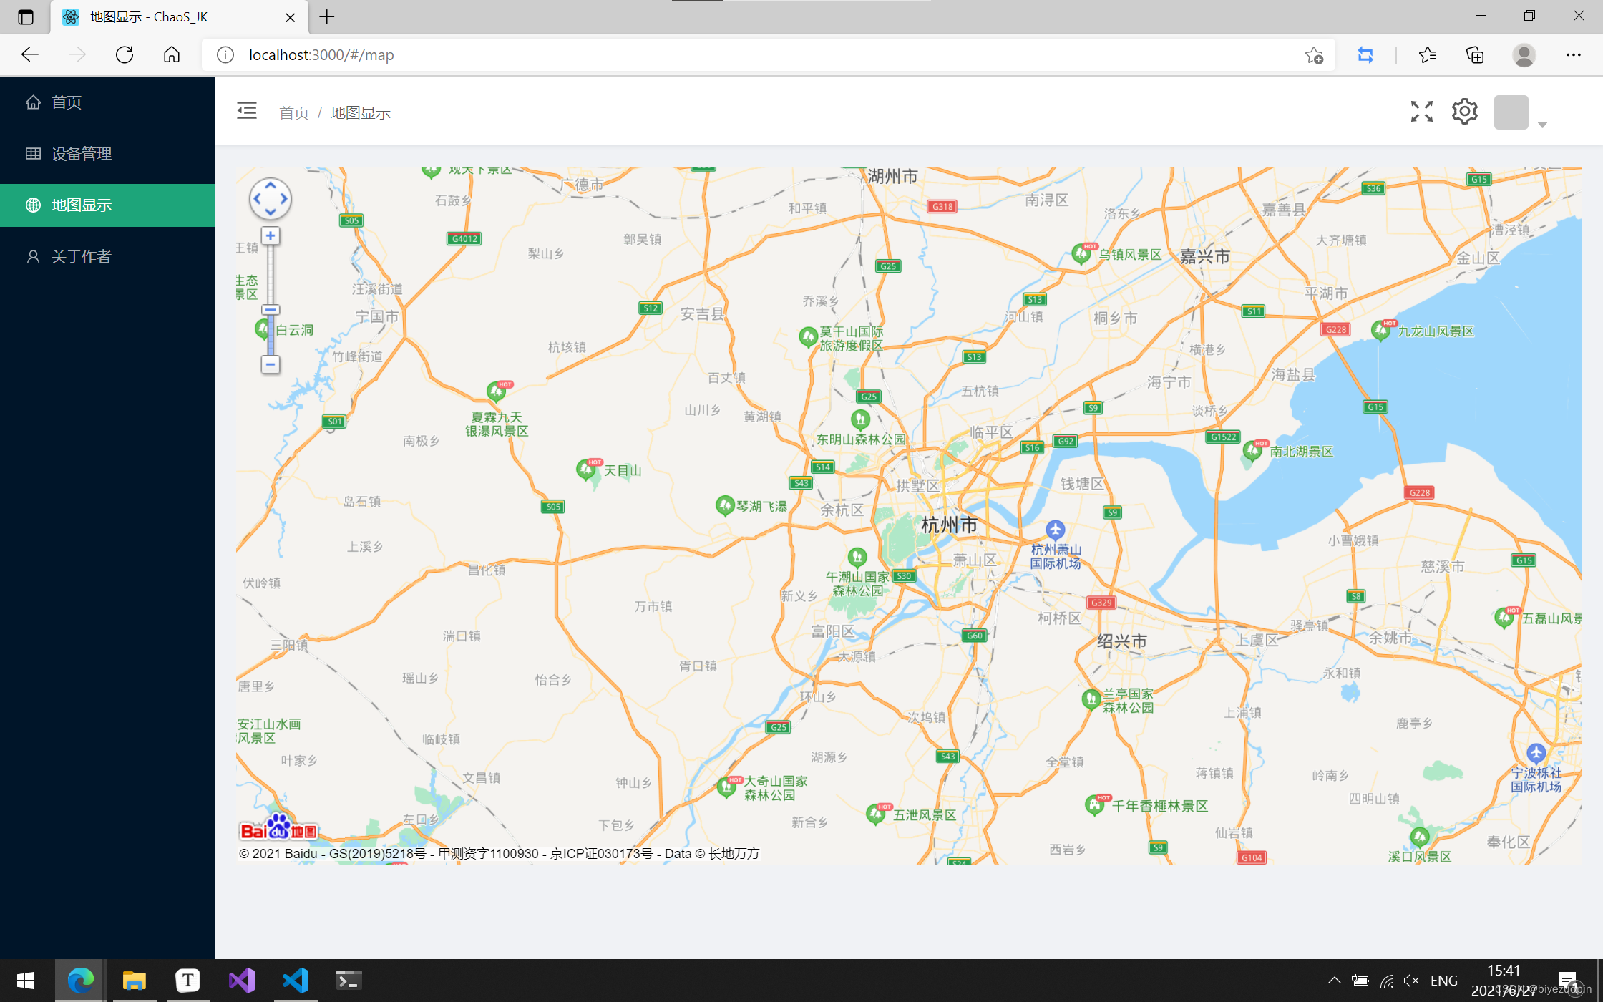Open the browser settings ellipsis menu
Viewport: 1603px width, 1002px height.
click(1573, 55)
